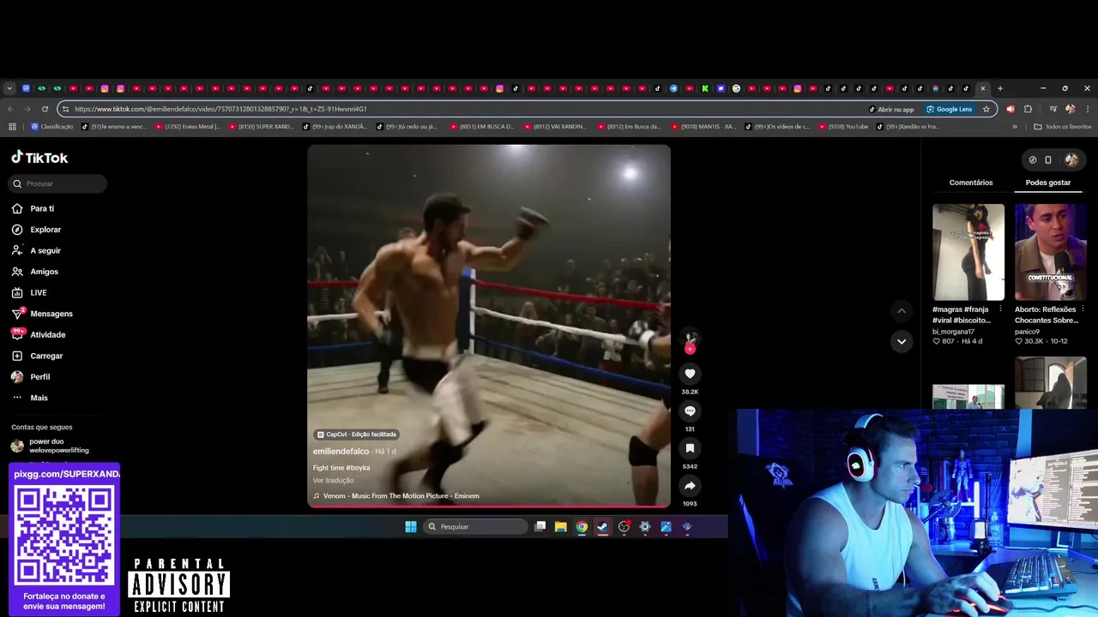1098x617 pixels.
Task: Open a new browser tab
Action: (x=999, y=88)
